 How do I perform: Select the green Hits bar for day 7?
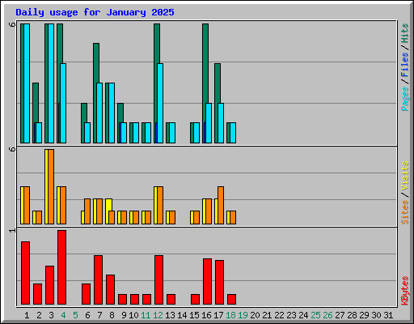[x=95, y=93]
